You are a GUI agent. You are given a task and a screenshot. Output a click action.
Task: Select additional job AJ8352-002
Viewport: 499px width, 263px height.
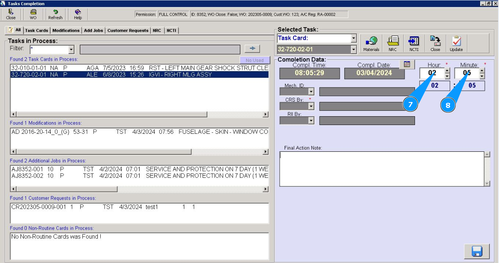click(x=140, y=176)
